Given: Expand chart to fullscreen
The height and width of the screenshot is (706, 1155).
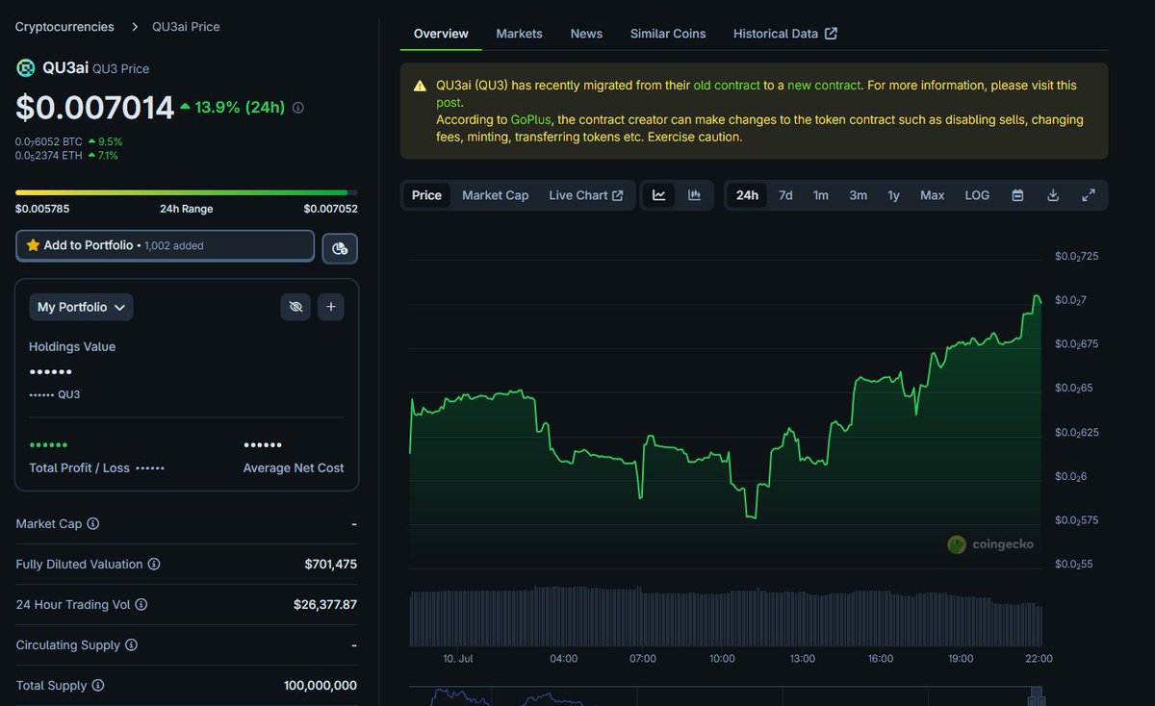Looking at the screenshot, I should (x=1089, y=195).
